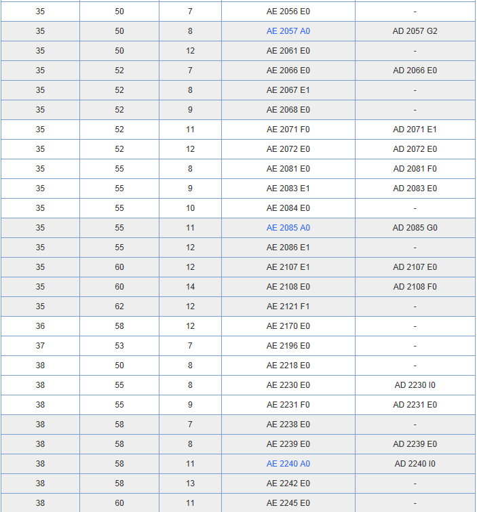Click the AE 2083 E1 entry
The image size is (477, 512).
(288, 189)
